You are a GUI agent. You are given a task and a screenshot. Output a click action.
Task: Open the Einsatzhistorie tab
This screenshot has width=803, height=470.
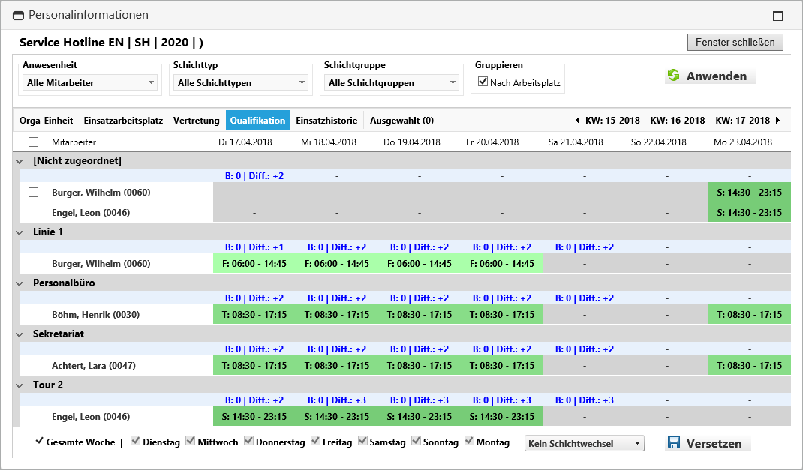pyautogui.click(x=326, y=121)
